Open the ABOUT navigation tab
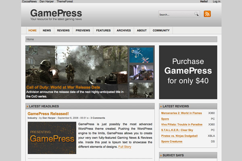242x161 pixels. (142, 31)
